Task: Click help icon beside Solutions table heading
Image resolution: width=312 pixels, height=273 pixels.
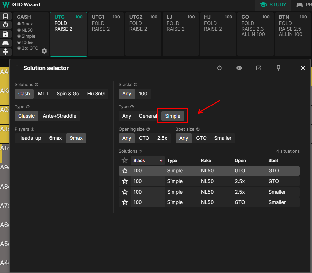Action: (140, 151)
